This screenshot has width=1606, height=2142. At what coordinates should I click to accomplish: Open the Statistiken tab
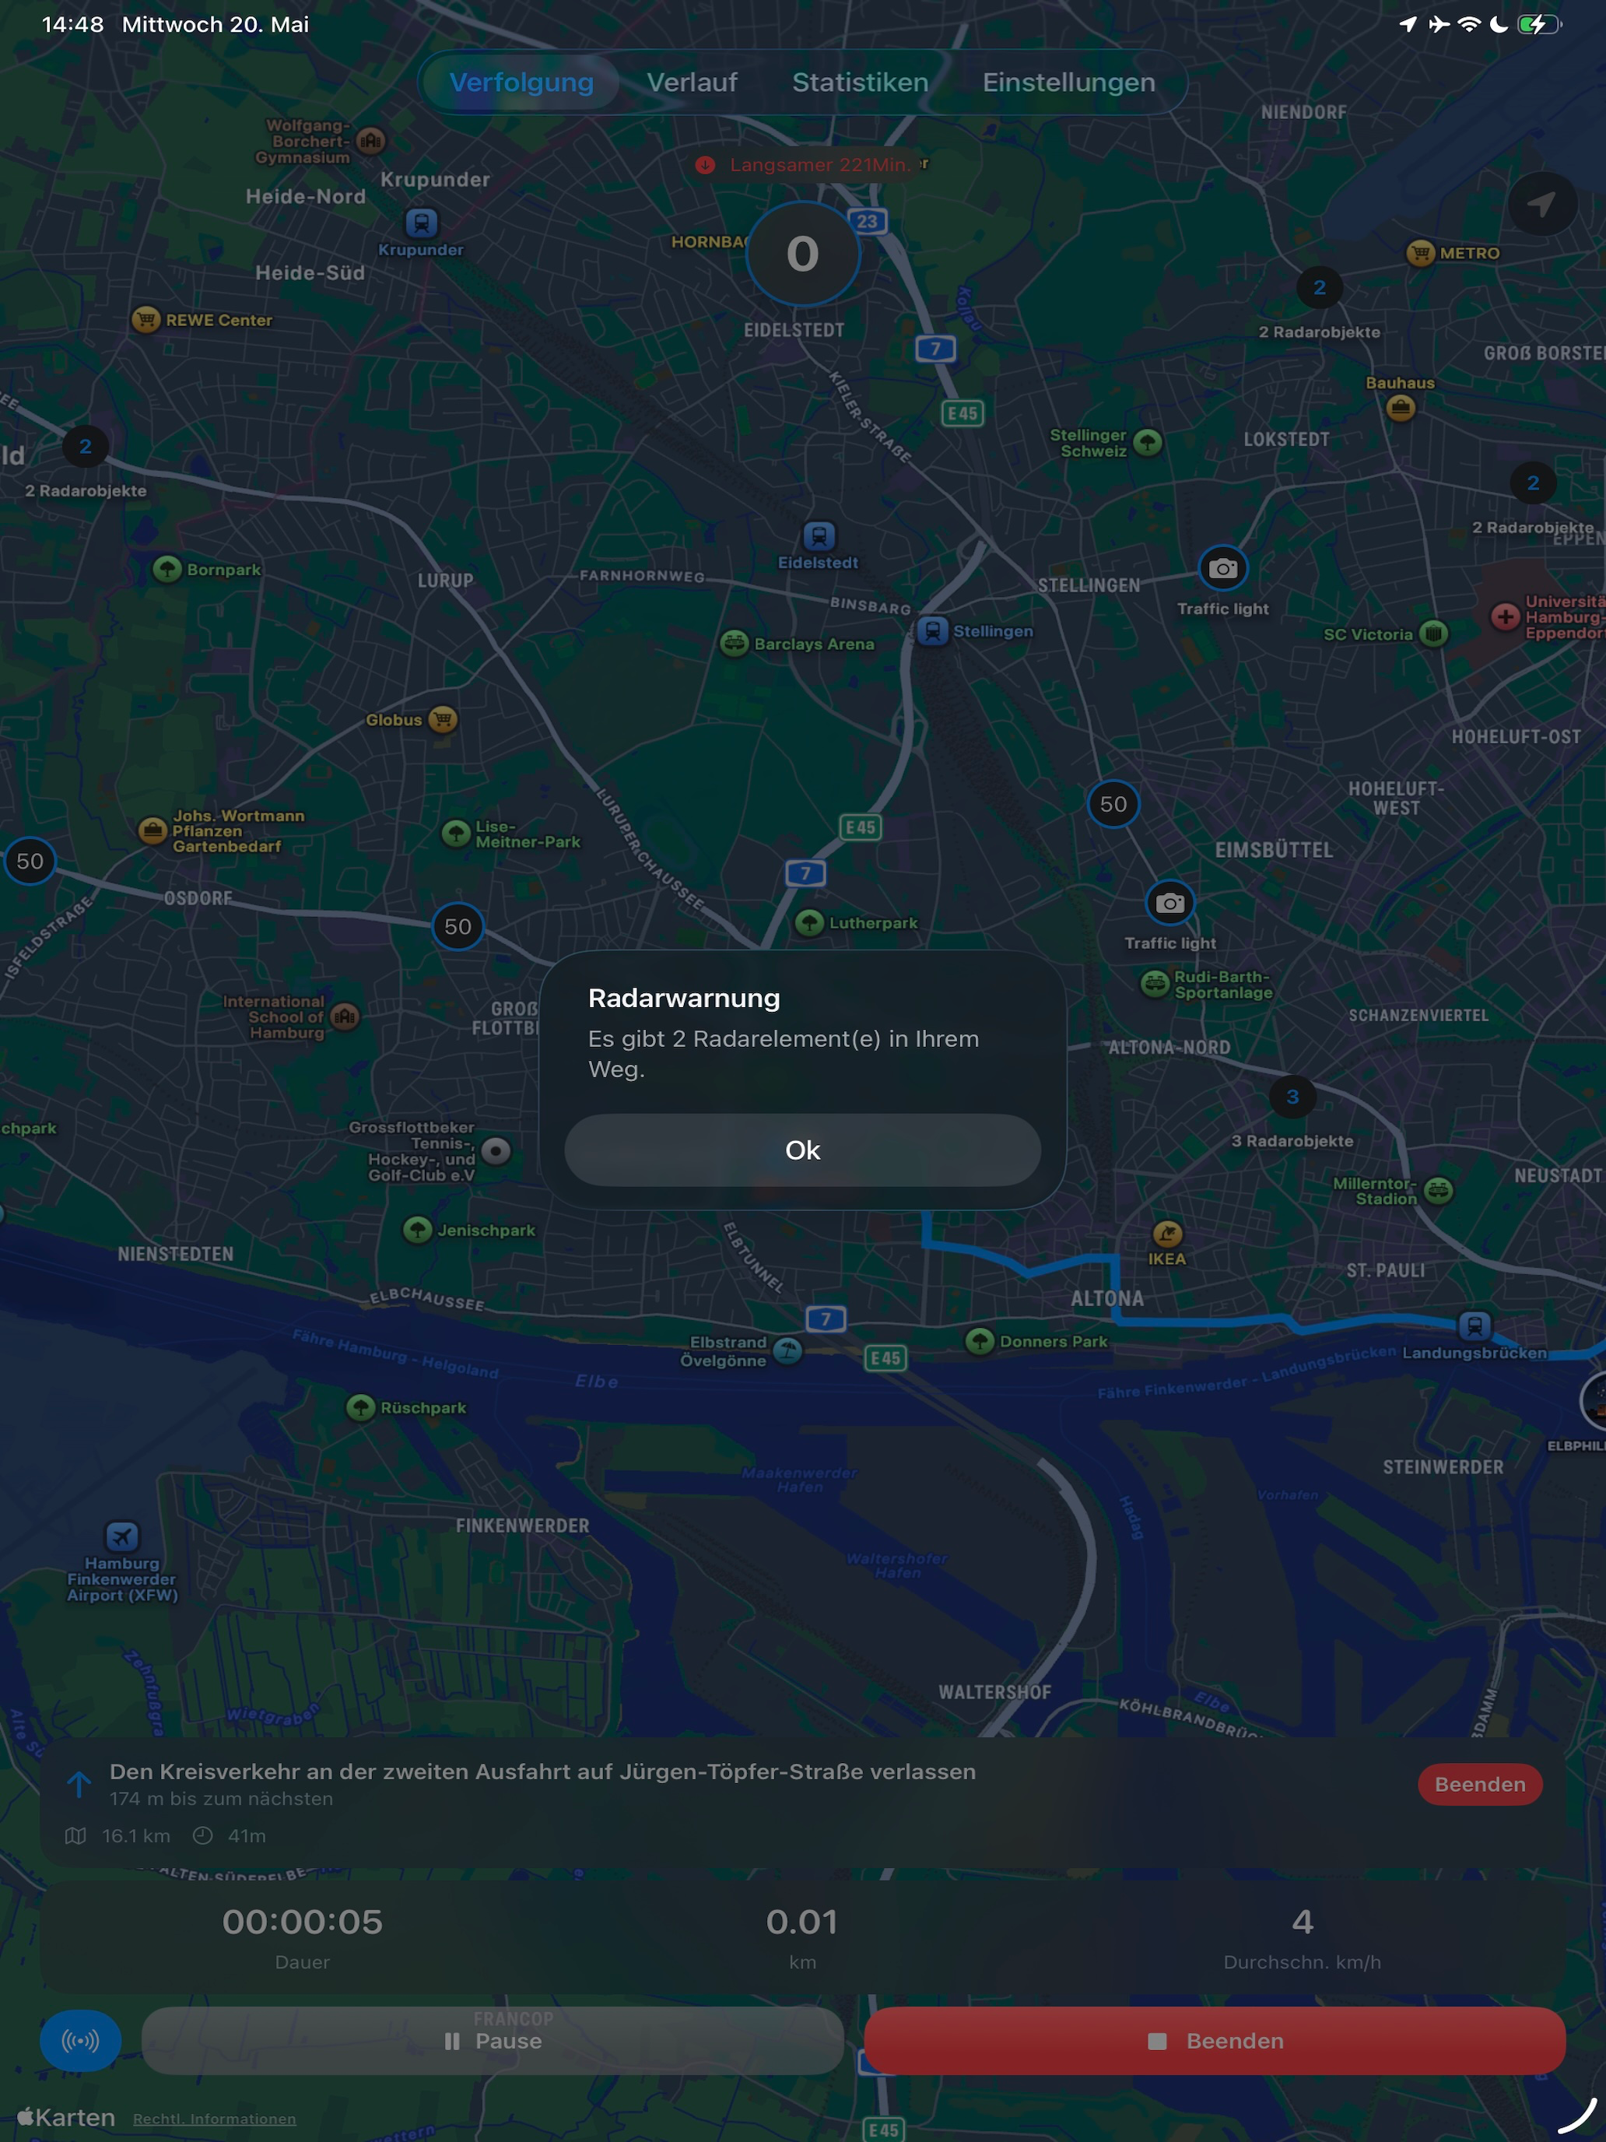(x=860, y=83)
